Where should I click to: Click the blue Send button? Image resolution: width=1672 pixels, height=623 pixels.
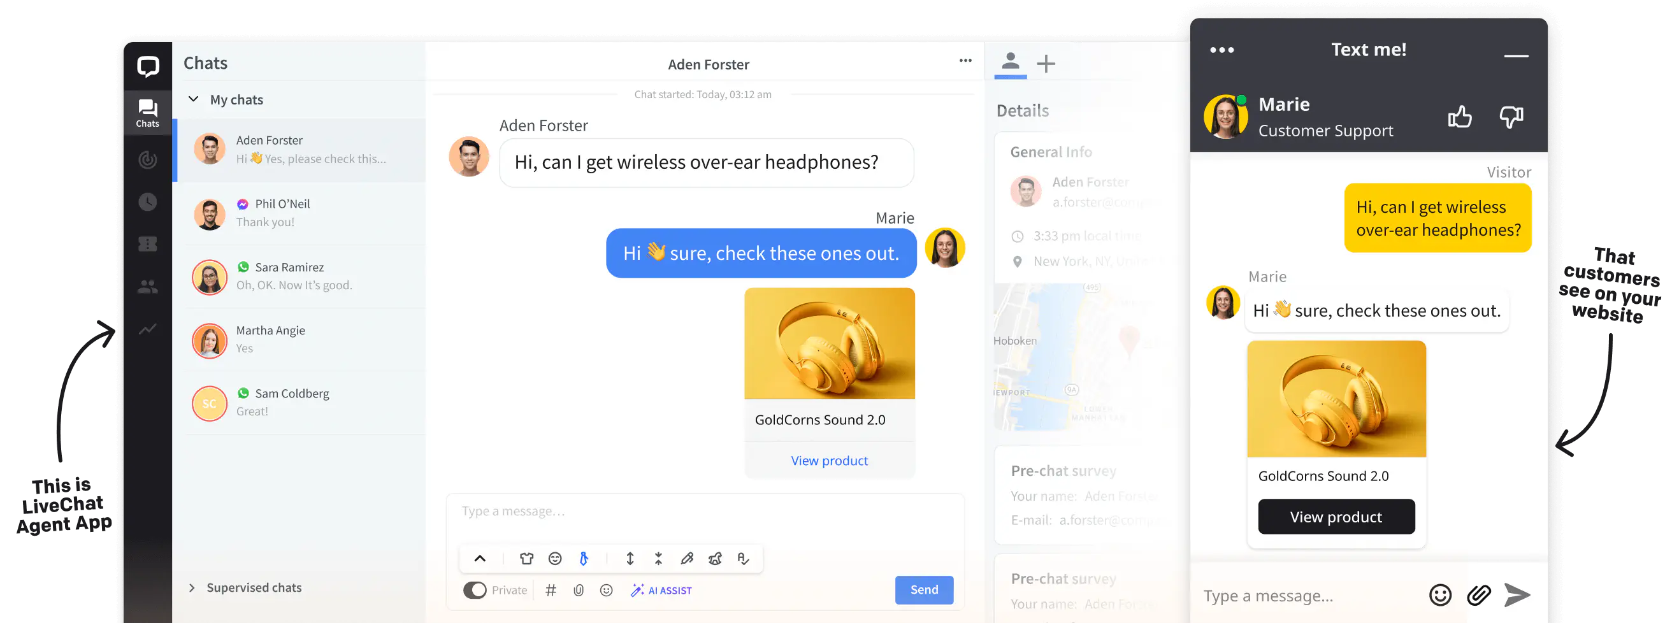[924, 590]
